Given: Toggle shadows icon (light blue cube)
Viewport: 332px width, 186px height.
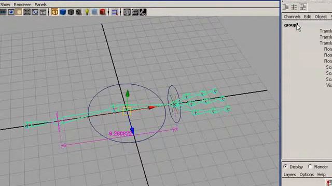Looking at the screenshot, I should 94,12.
